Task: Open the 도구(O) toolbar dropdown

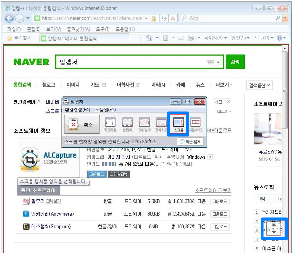Action: click(x=264, y=38)
